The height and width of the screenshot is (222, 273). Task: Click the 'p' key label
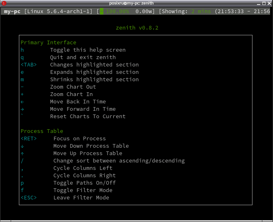22,183
